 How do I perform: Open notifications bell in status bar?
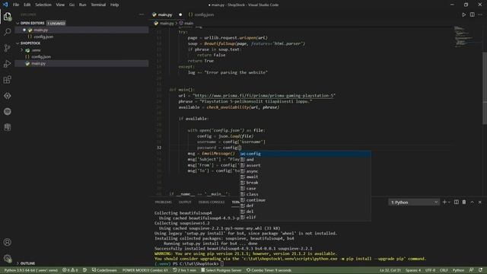(480, 270)
